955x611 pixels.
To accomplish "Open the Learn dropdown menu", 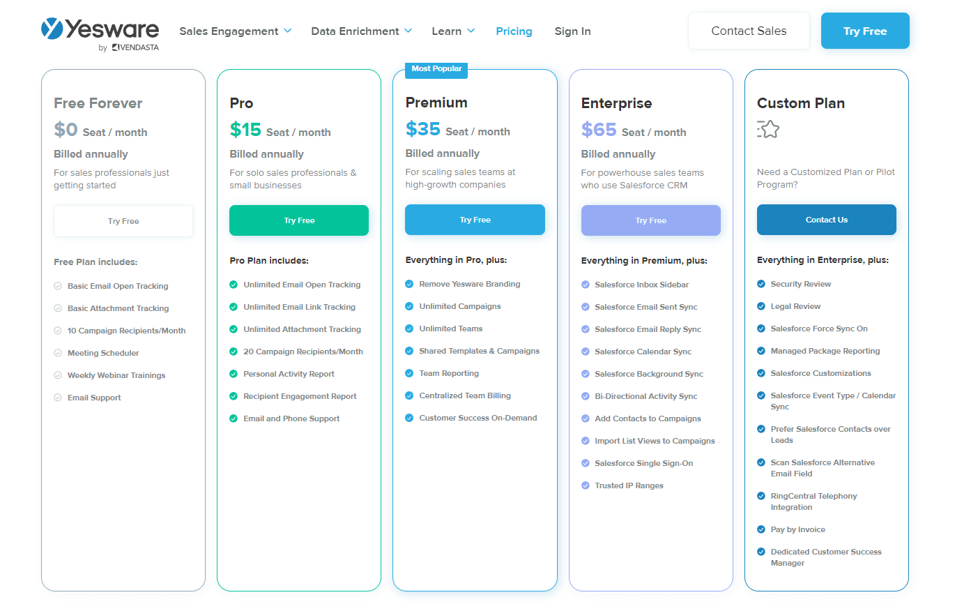I will point(453,31).
